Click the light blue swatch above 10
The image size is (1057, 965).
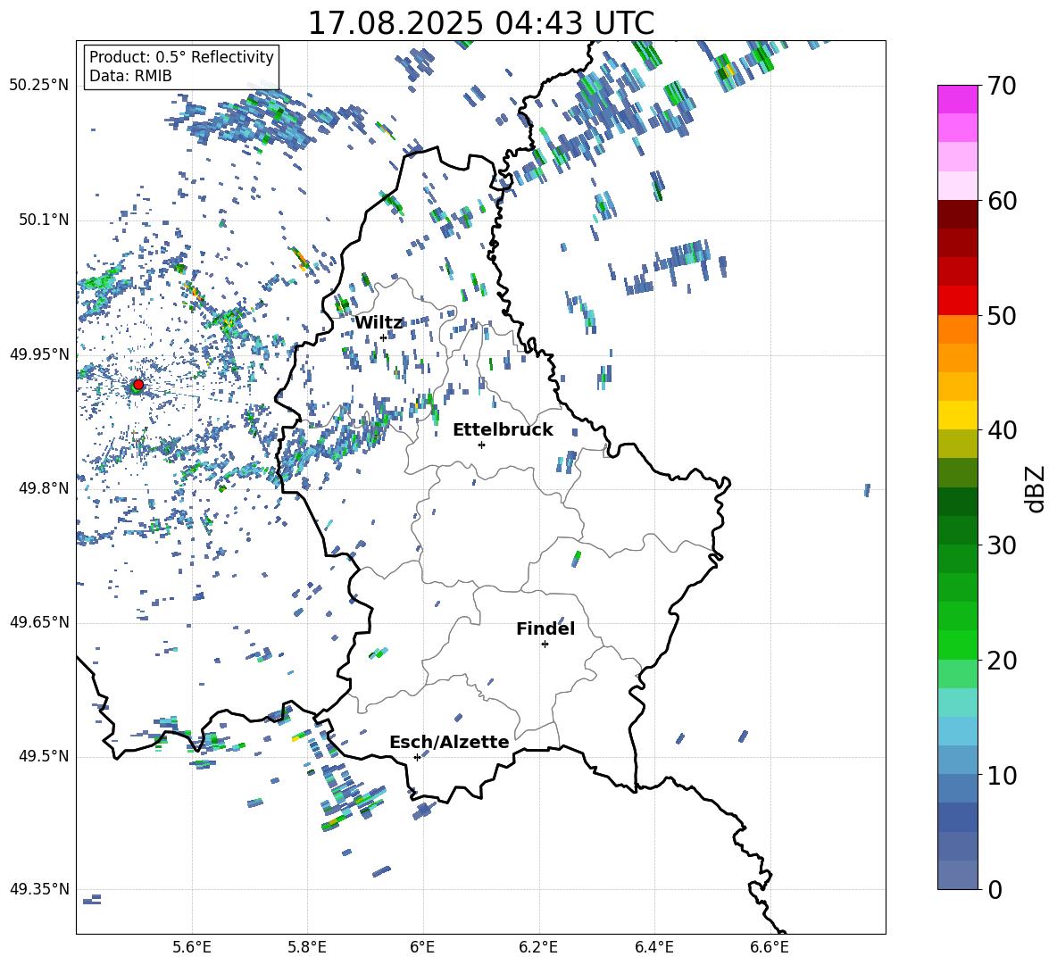coord(958,760)
